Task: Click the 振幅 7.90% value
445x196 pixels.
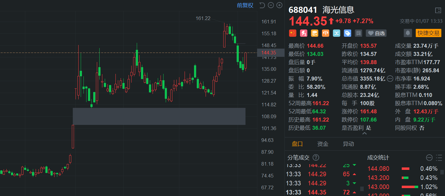Action: pyautogui.click(x=315, y=79)
